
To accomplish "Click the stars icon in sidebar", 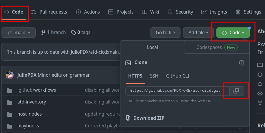I will point(260,84).
